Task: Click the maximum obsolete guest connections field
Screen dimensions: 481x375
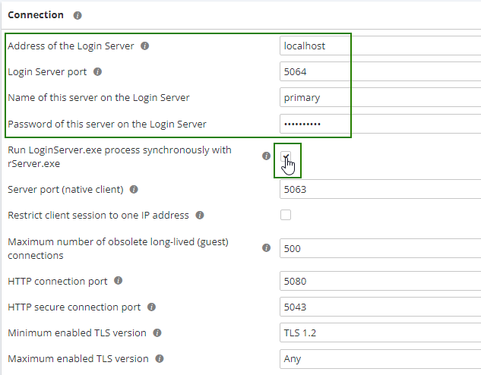Action: [380, 248]
